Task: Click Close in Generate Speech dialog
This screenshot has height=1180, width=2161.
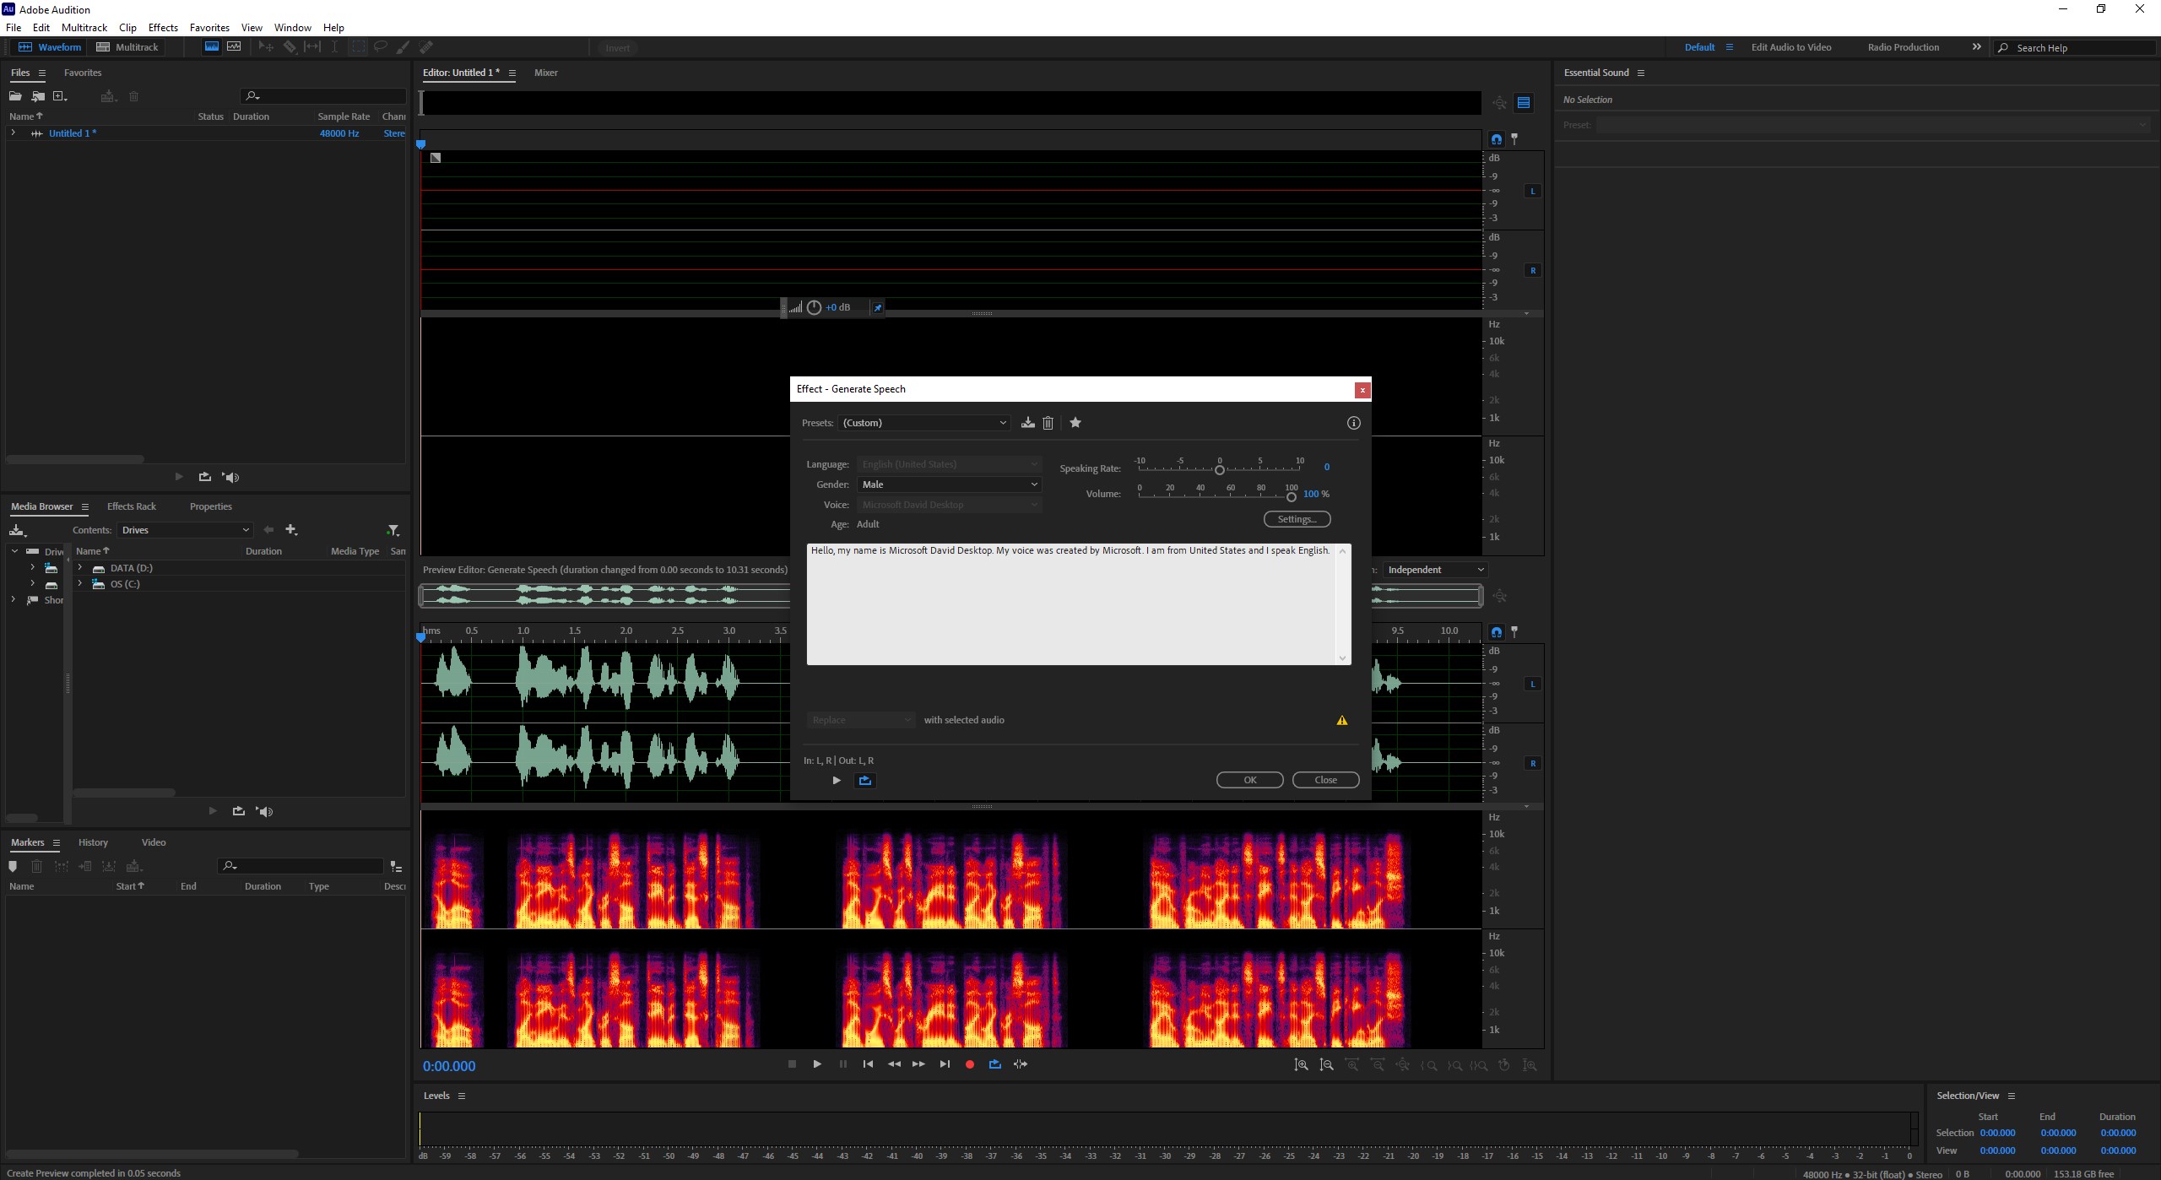Action: pyautogui.click(x=1326, y=780)
